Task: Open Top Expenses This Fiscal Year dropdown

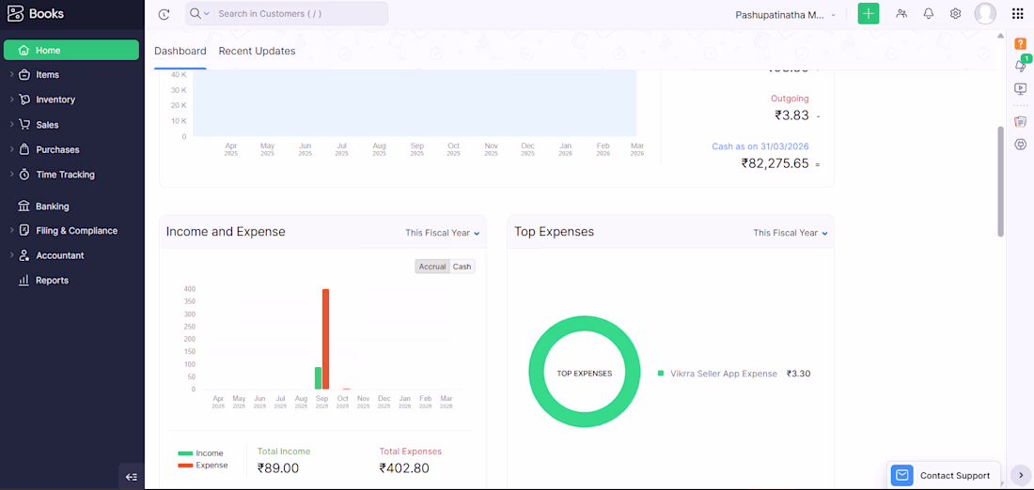Action: click(790, 233)
